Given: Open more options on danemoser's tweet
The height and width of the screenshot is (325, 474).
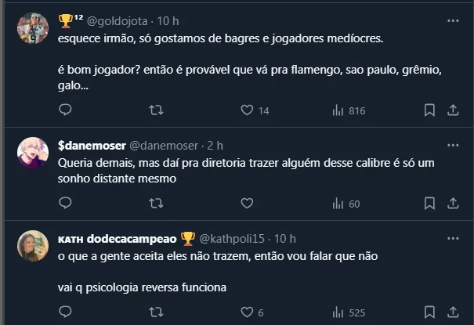Looking at the screenshot, I should [453, 146].
